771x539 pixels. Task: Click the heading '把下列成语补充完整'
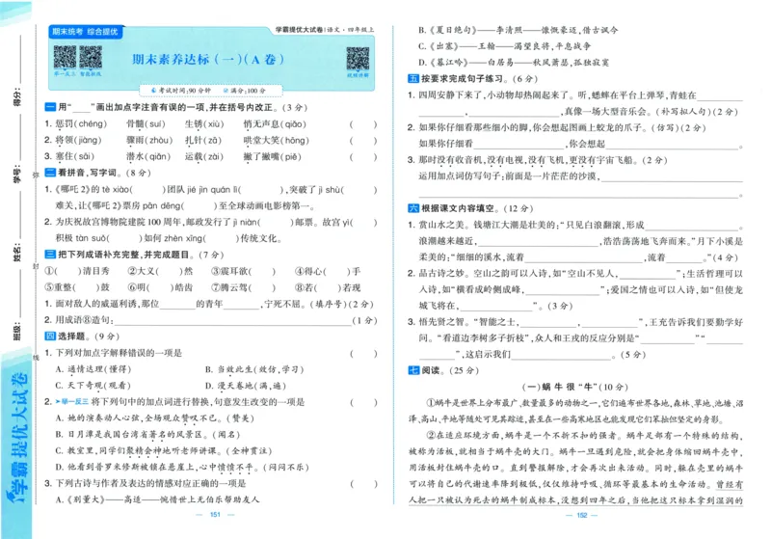[x=98, y=255]
